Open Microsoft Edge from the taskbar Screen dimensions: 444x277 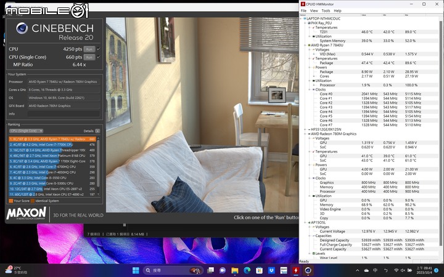pos(247,270)
